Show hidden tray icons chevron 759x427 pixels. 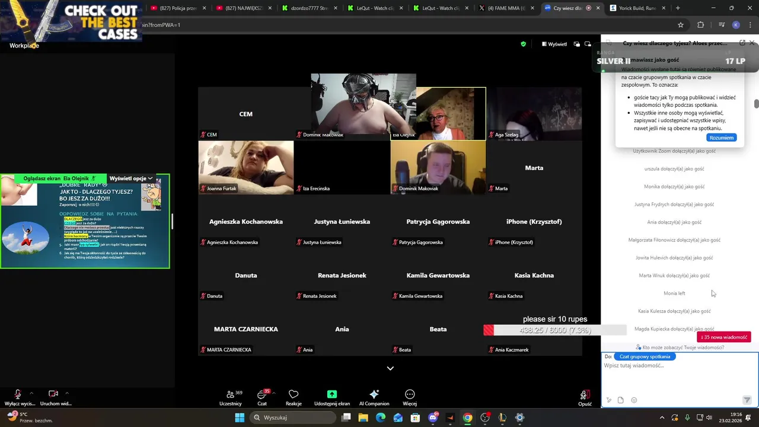662,418
